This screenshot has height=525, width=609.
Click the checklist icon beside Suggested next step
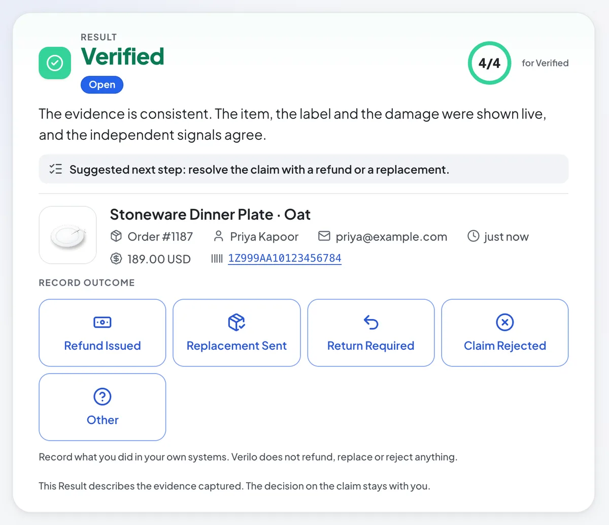tap(56, 169)
